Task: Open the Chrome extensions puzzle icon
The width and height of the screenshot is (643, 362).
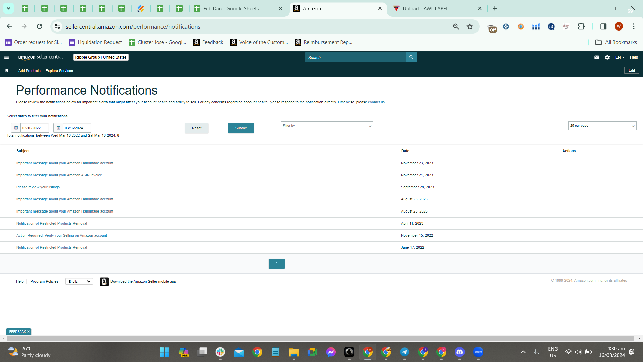Action: tap(581, 26)
